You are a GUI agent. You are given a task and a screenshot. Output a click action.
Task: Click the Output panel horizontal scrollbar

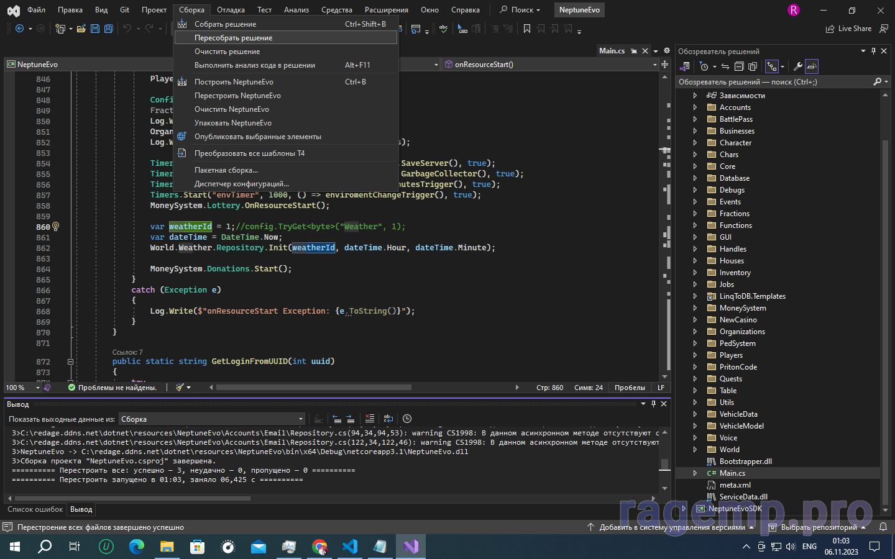(132, 498)
